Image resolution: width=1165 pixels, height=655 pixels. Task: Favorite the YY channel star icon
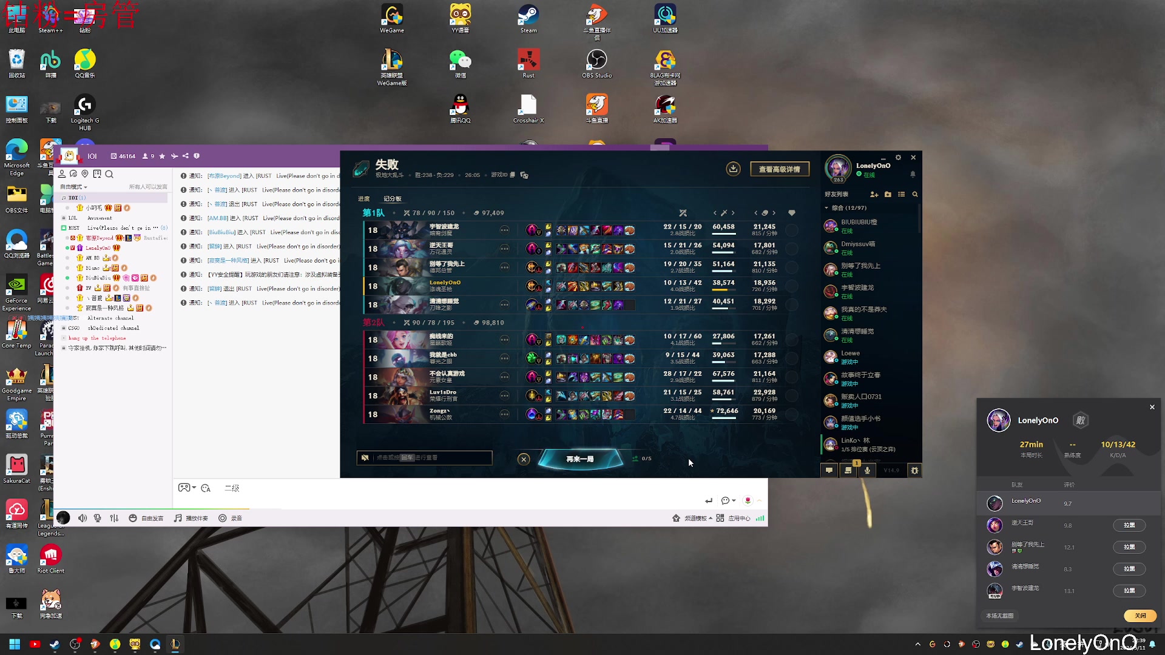[162, 156]
